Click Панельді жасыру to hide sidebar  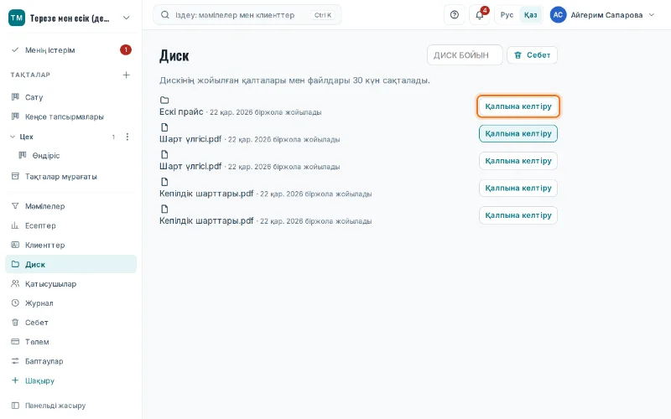point(71,406)
